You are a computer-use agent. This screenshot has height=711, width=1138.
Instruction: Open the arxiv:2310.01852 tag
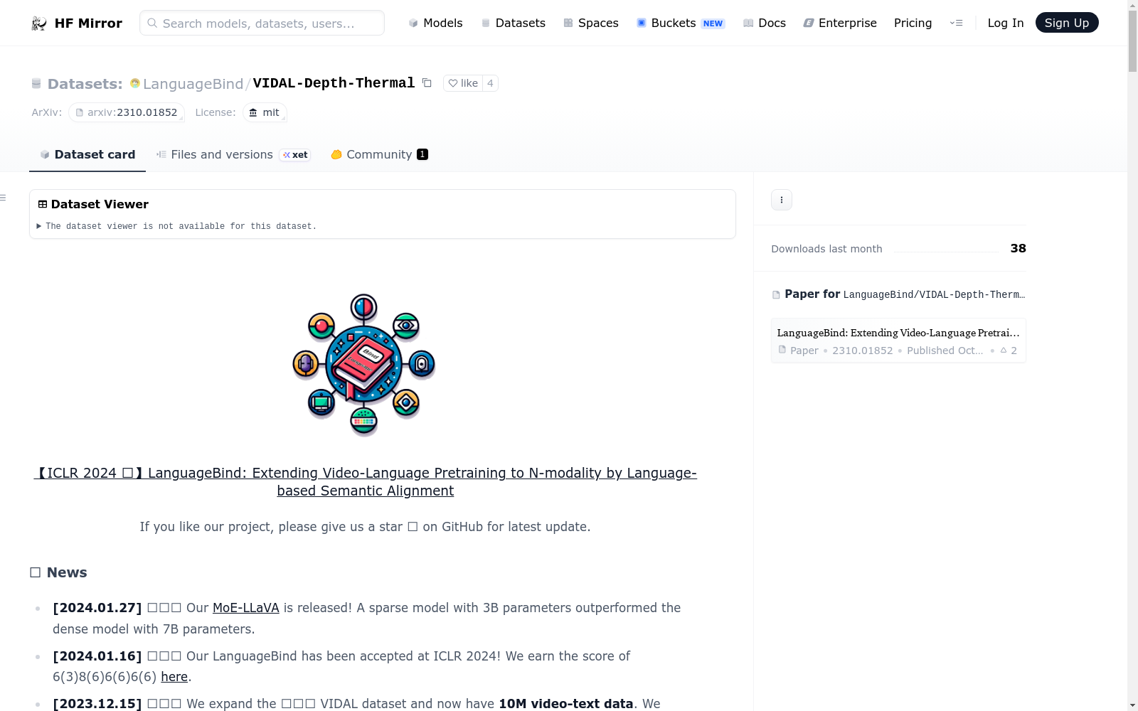point(127,112)
